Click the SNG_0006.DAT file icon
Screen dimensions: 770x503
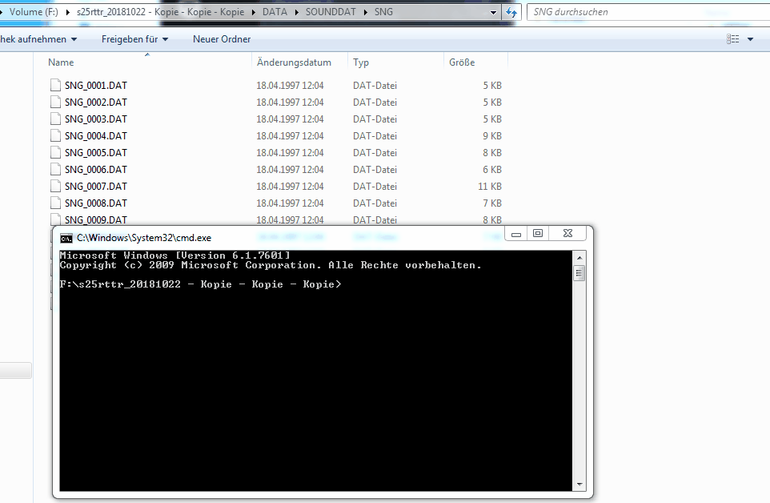click(x=55, y=169)
